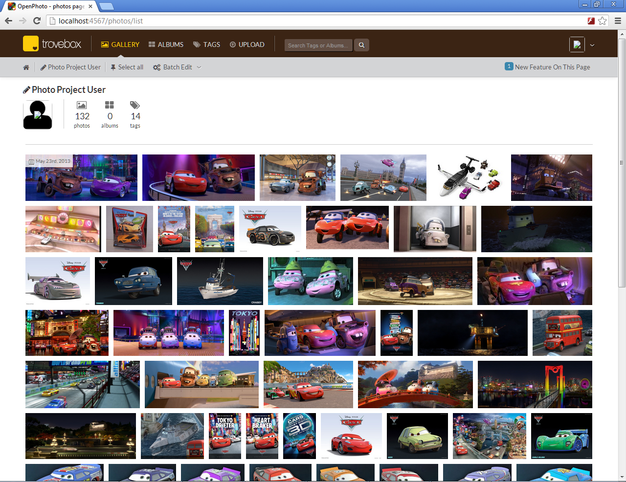Bookmark this page with the star
Viewport: 626px width, 482px height.
[x=603, y=21]
